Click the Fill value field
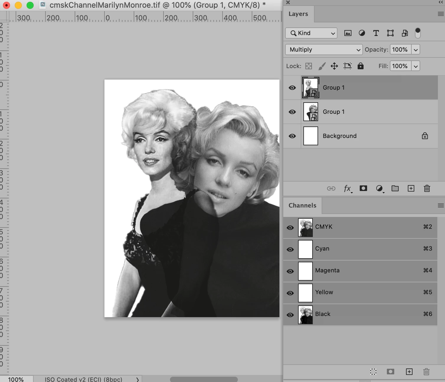Screen dimensions: 445x382 (400, 66)
